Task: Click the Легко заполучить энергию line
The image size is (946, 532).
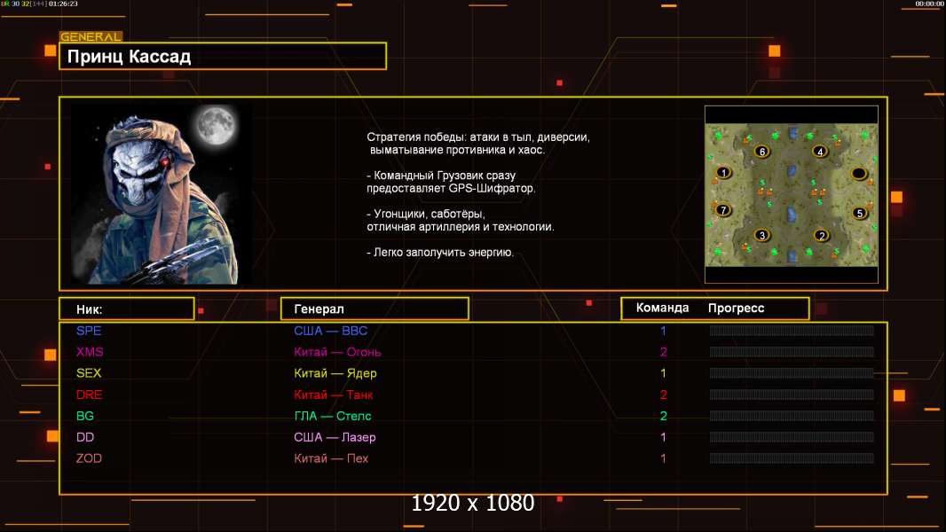Action: click(x=440, y=253)
